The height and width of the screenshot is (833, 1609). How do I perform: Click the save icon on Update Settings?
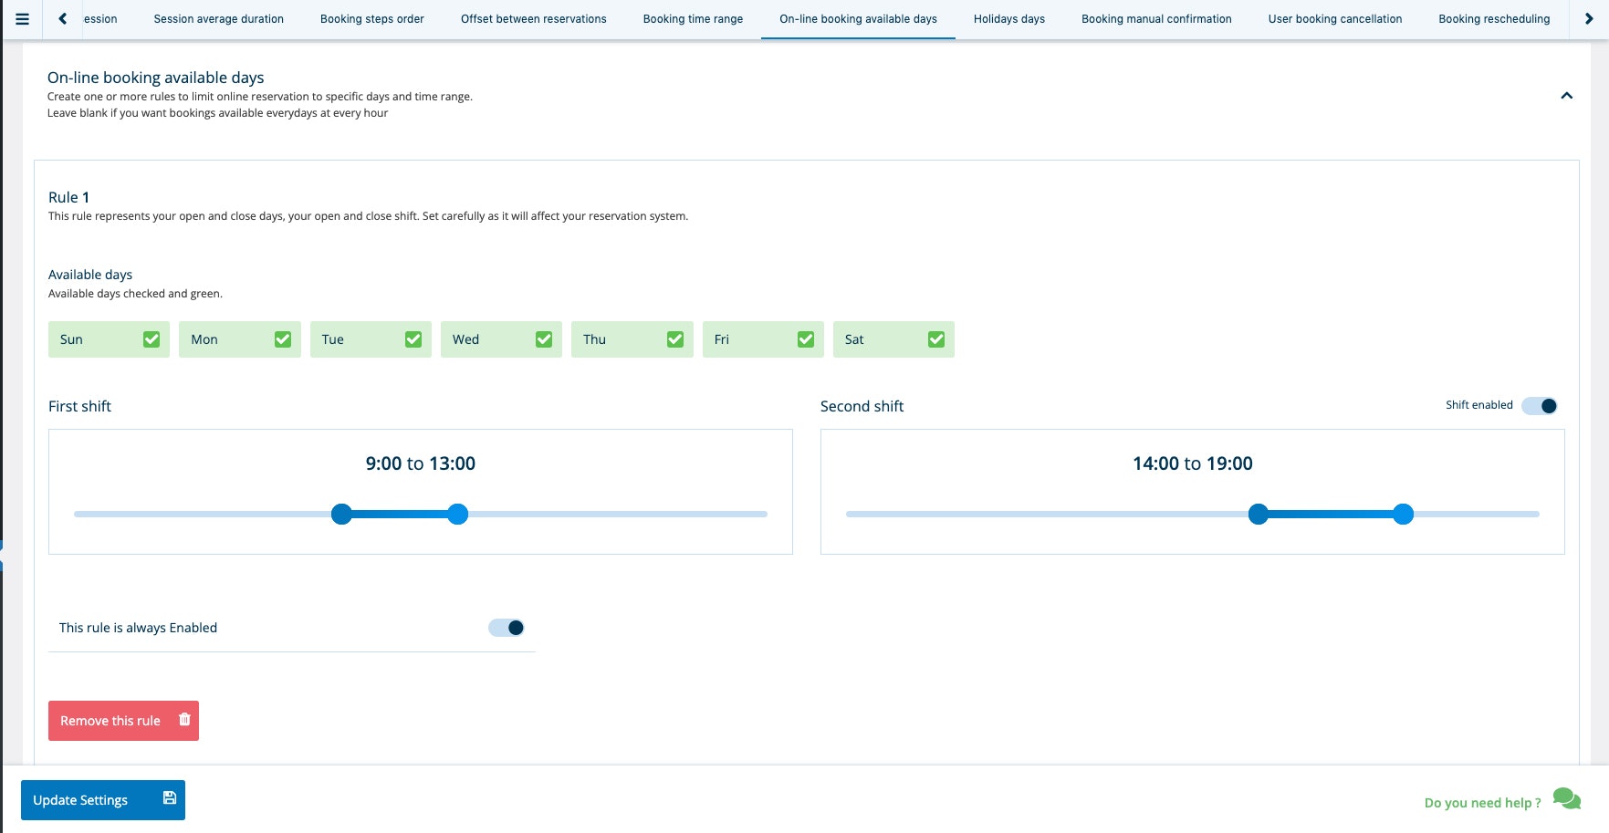click(169, 797)
